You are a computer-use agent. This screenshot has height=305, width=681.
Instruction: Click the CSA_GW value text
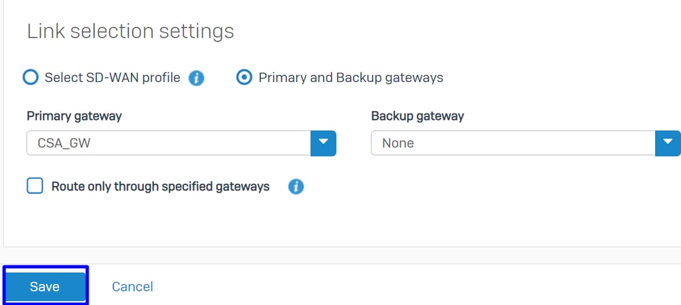64,143
